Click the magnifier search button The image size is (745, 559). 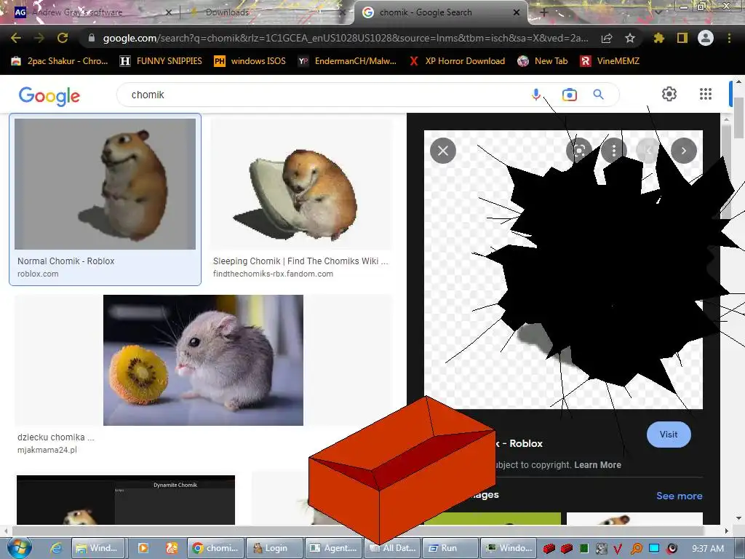[598, 95]
